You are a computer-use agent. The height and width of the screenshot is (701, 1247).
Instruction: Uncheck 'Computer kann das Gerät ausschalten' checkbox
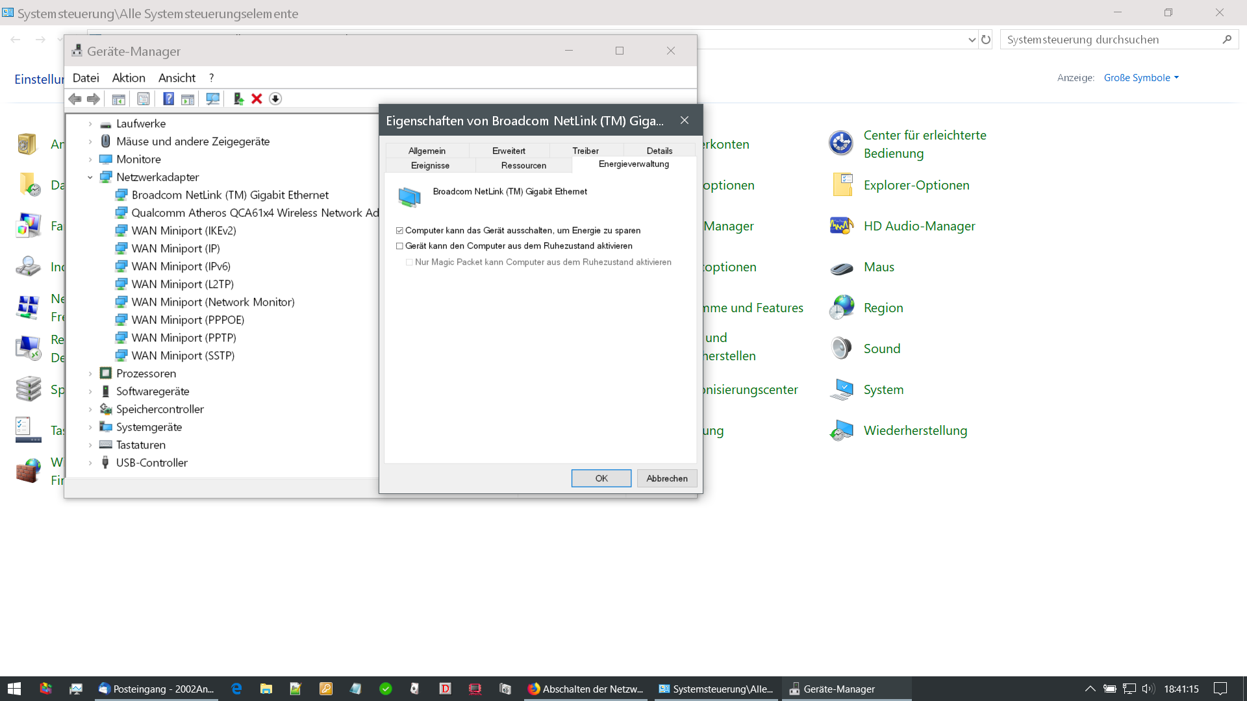click(399, 230)
